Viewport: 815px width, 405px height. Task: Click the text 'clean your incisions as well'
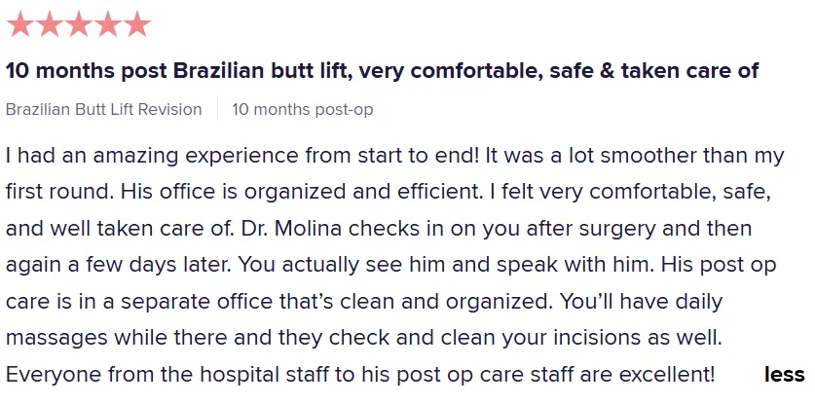tap(581, 338)
